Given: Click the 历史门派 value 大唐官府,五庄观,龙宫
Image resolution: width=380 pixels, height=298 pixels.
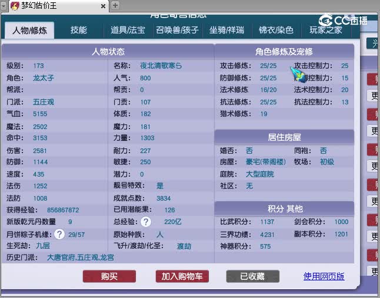Looking at the screenshot, I should [81, 258].
